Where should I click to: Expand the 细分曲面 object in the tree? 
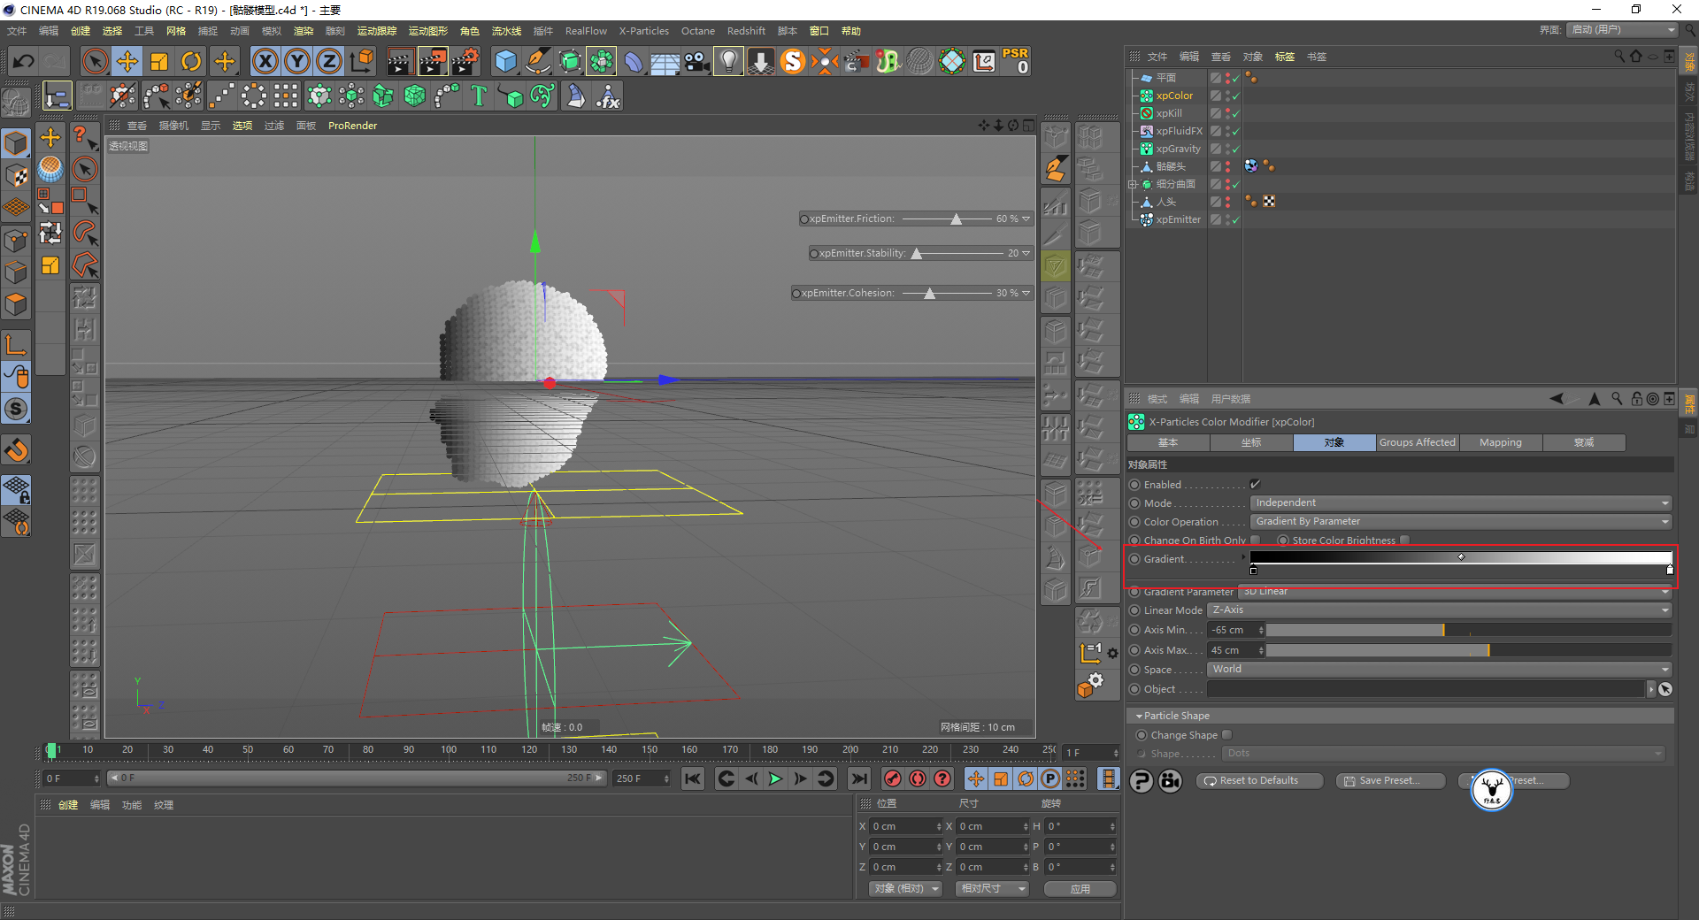pos(1132,184)
